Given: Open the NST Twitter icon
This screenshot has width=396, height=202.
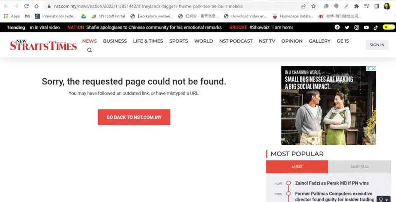Looking at the screenshot, I should click(x=347, y=27).
